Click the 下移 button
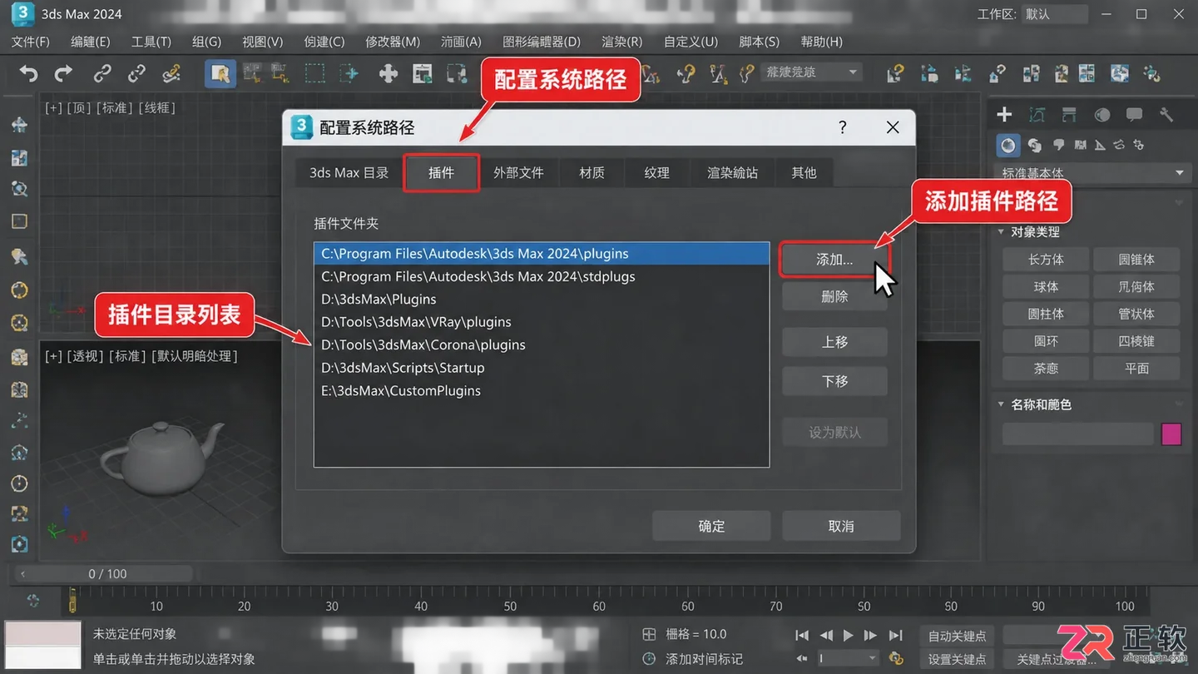This screenshot has width=1198, height=674. pyautogui.click(x=834, y=381)
